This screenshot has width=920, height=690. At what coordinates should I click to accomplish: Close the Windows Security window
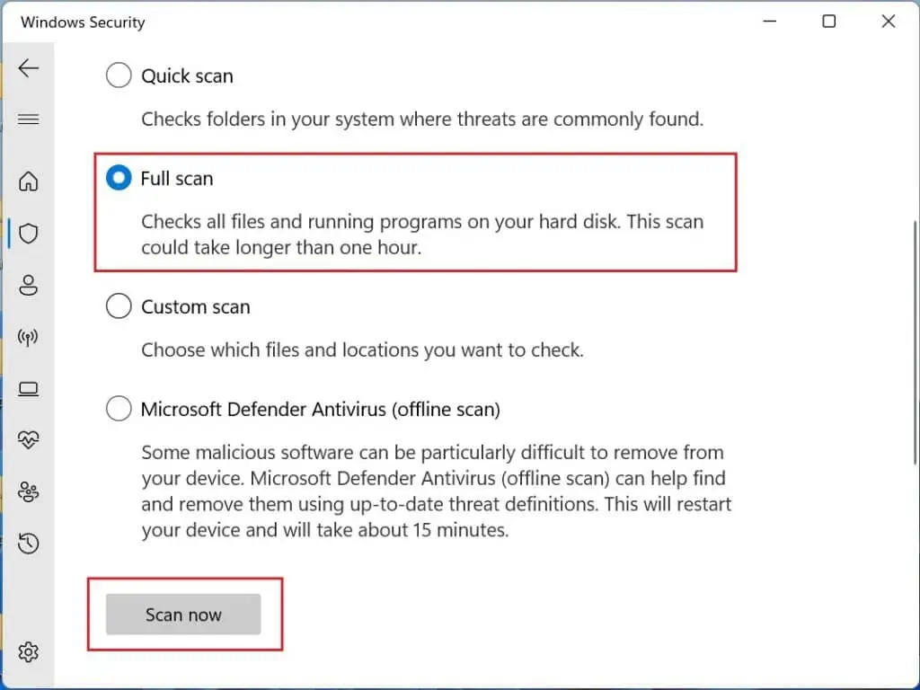(888, 21)
